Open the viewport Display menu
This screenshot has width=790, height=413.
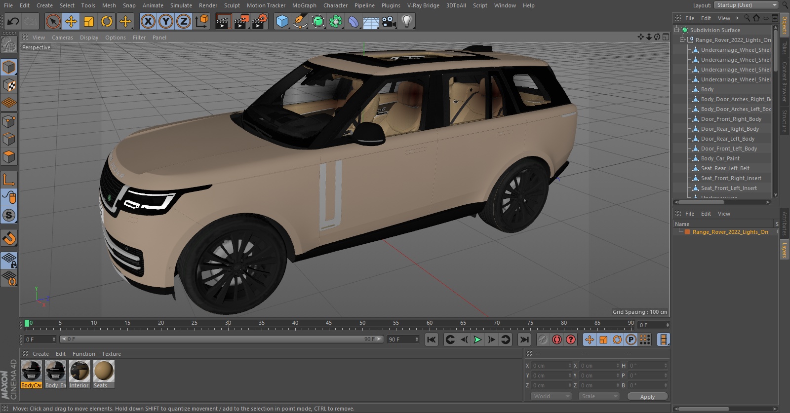pos(89,38)
